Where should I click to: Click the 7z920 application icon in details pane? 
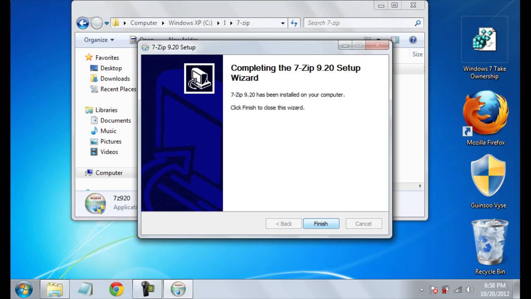coord(95,203)
